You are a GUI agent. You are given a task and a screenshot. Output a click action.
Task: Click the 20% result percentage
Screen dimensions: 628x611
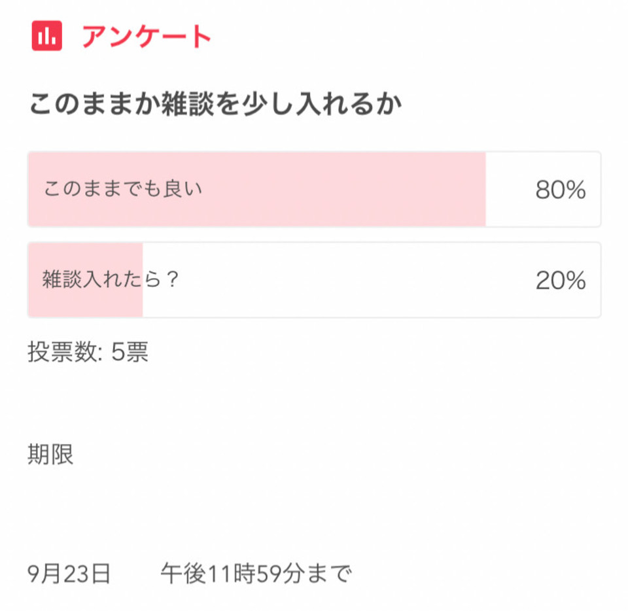[x=561, y=280]
